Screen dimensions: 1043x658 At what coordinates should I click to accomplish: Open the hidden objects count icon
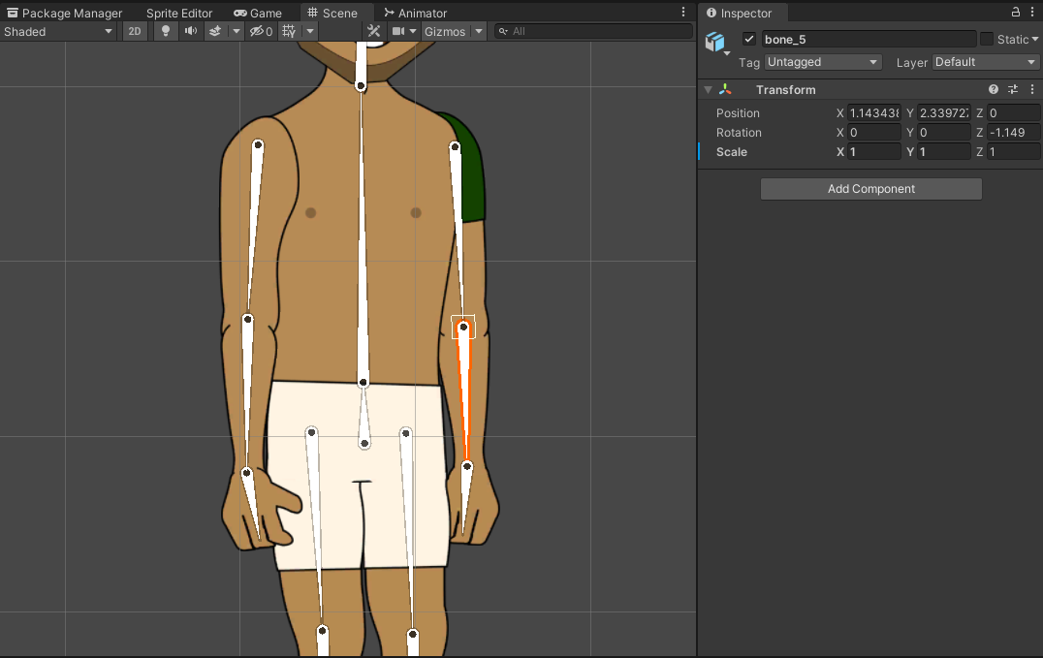point(258,31)
